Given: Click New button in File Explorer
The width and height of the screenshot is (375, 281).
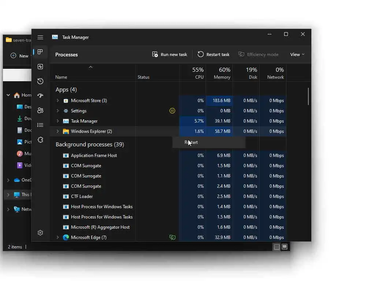Looking at the screenshot, I should point(20,56).
